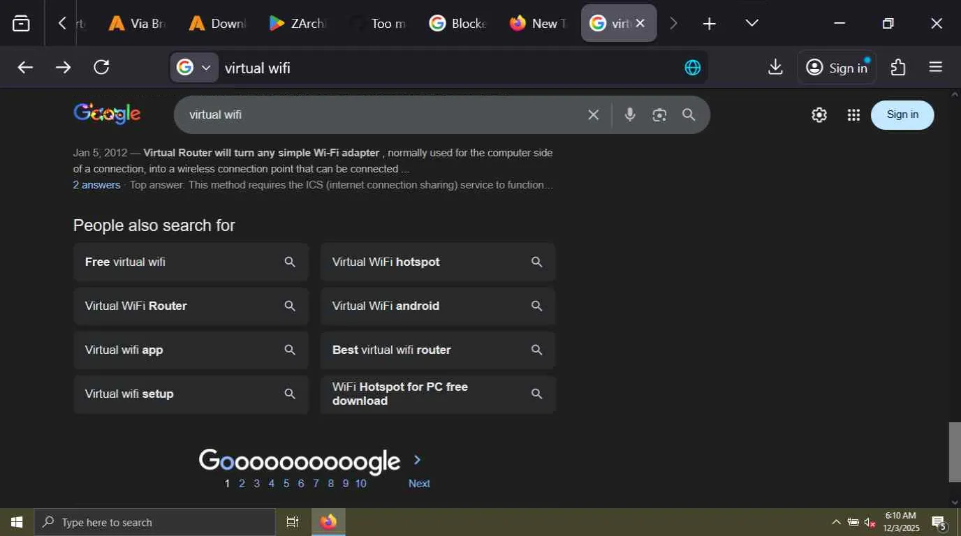Go to results page 9

[x=345, y=484]
